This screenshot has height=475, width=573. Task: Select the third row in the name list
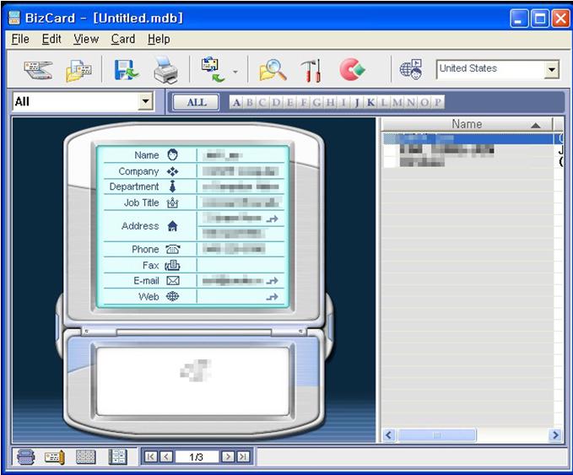tap(468, 161)
